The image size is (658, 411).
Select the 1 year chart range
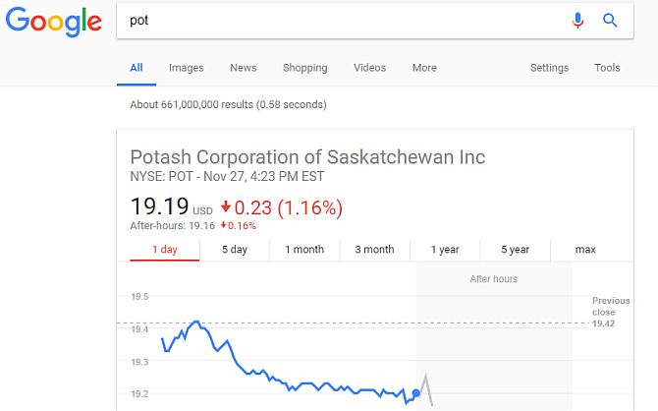(x=445, y=250)
